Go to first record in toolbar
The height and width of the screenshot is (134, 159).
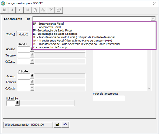4,10
